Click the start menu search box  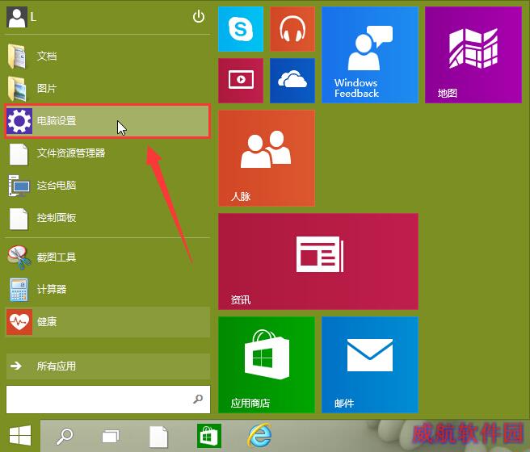(107, 400)
